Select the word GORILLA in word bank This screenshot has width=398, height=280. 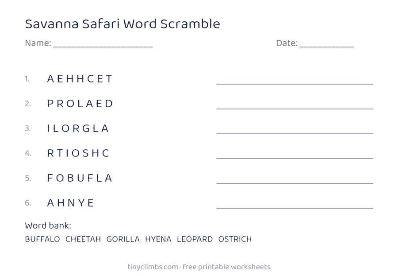123,239
